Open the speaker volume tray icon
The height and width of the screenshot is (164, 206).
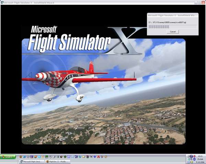pyautogui.click(x=188, y=162)
